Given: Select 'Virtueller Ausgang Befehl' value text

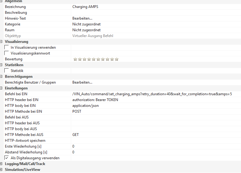Looking at the screenshot, I should pos(93,36).
